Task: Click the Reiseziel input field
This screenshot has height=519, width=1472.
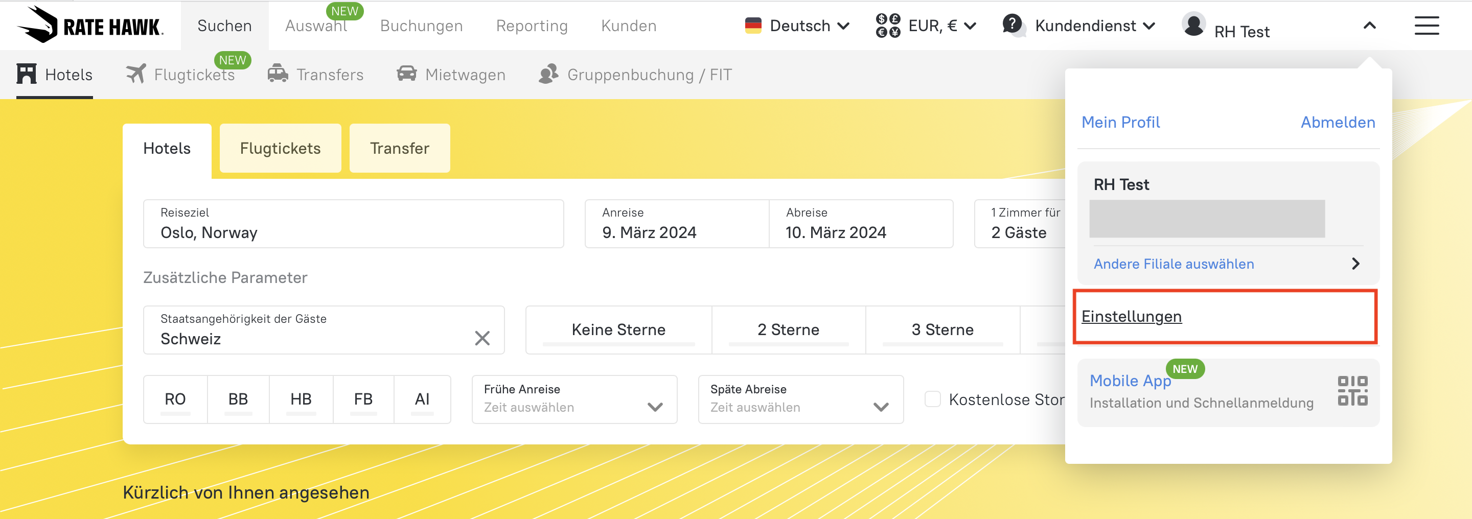Action: point(353,224)
